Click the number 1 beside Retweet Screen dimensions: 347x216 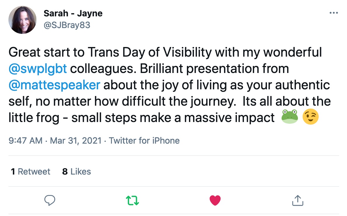click(13, 172)
